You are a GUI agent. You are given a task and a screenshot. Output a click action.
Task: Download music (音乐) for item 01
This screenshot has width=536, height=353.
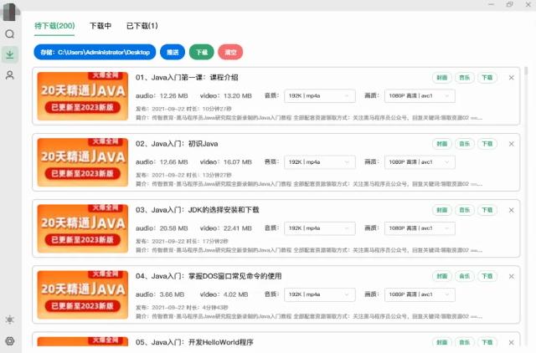(x=465, y=78)
